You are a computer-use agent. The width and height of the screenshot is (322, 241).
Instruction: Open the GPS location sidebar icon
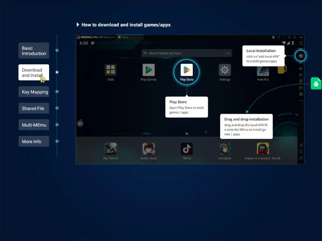pyautogui.click(x=301, y=81)
